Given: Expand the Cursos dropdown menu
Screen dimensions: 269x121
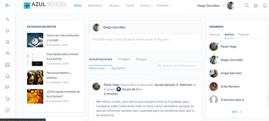Looking at the screenshot, I should 146,5.
